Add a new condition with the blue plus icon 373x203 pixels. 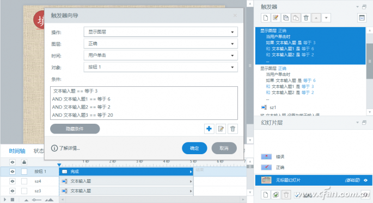(209, 129)
